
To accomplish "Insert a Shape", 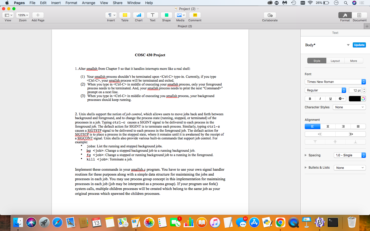I will click(x=166, y=15).
